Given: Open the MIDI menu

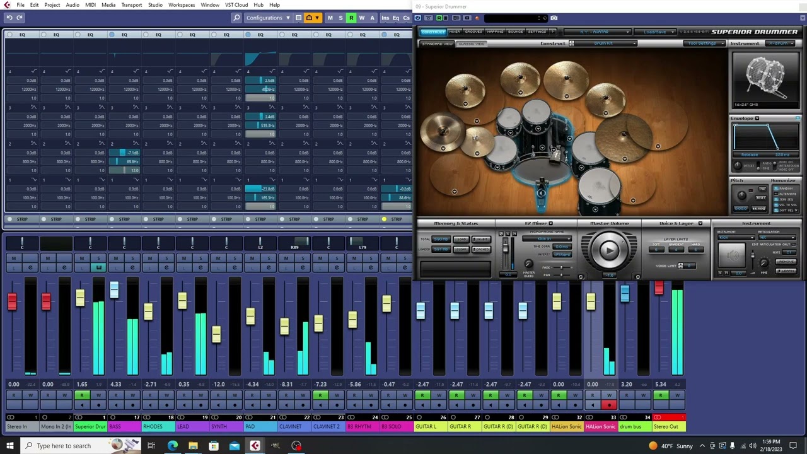Looking at the screenshot, I should click(x=90, y=5).
